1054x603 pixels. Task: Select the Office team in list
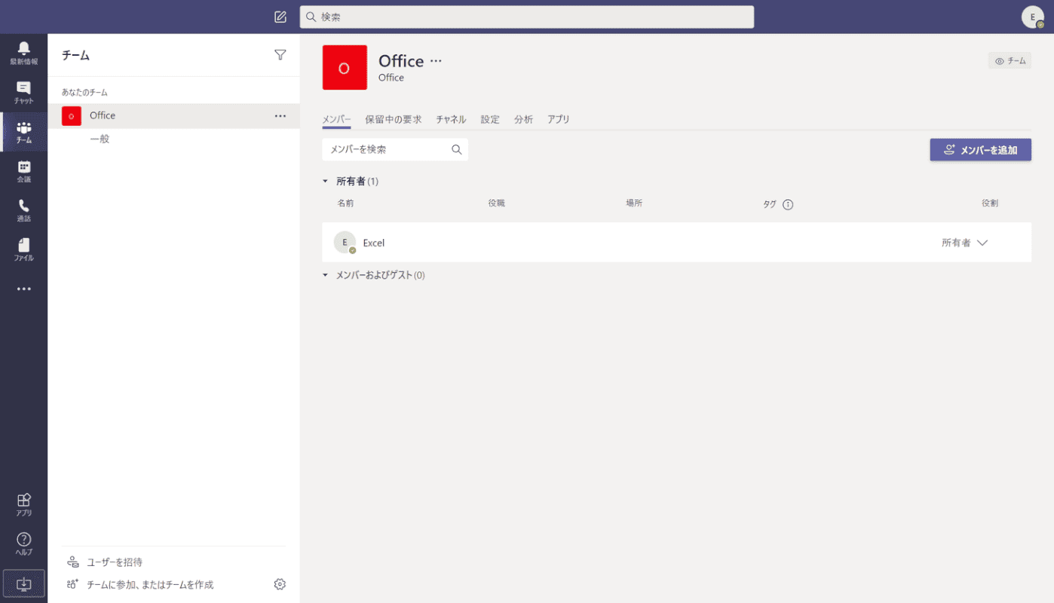pos(173,116)
